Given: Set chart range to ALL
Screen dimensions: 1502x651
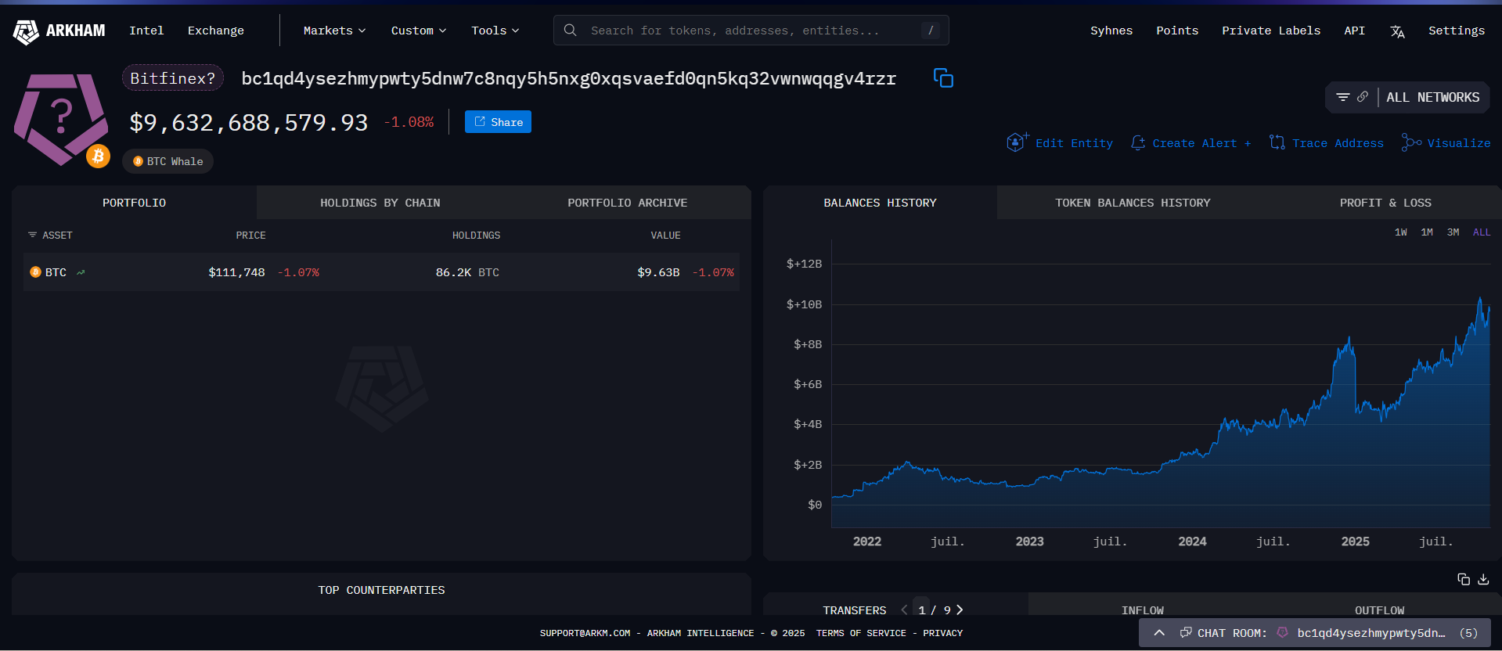Looking at the screenshot, I should (x=1482, y=232).
